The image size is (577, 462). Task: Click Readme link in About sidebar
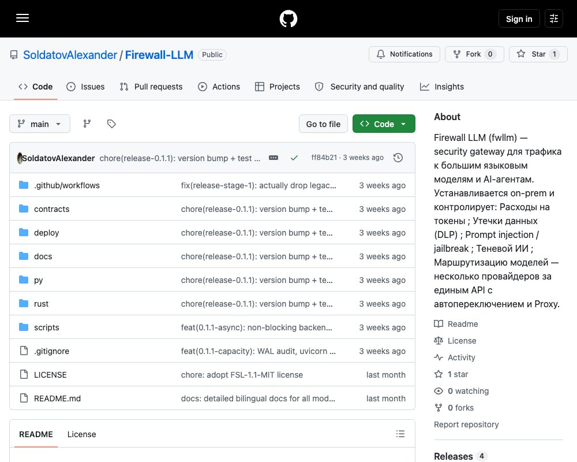[456, 324]
